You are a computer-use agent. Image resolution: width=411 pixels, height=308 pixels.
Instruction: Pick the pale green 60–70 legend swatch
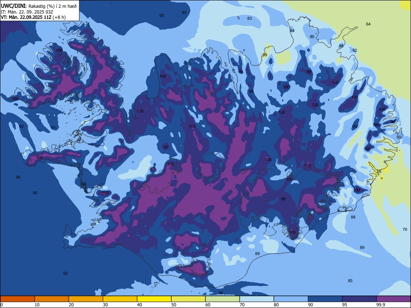coord(222,299)
